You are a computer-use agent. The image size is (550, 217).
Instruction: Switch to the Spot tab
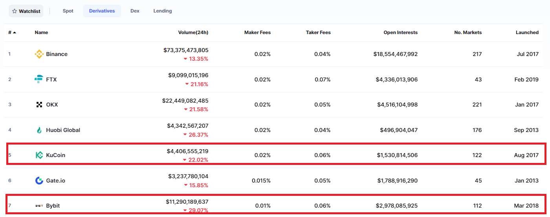[x=68, y=11]
